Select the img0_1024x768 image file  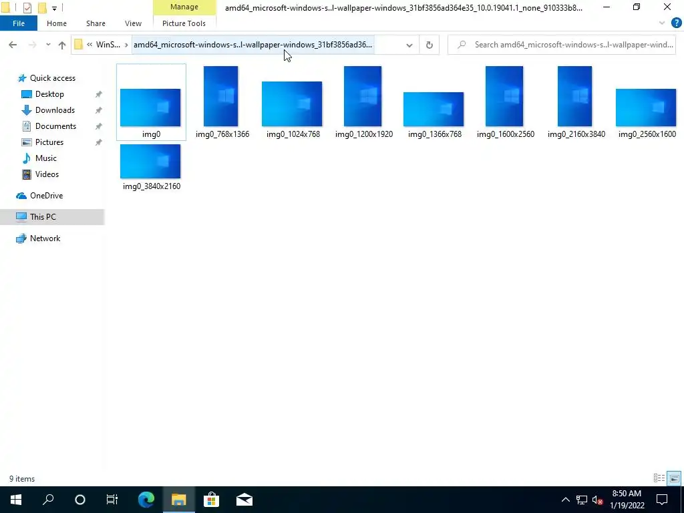[293, 110]
